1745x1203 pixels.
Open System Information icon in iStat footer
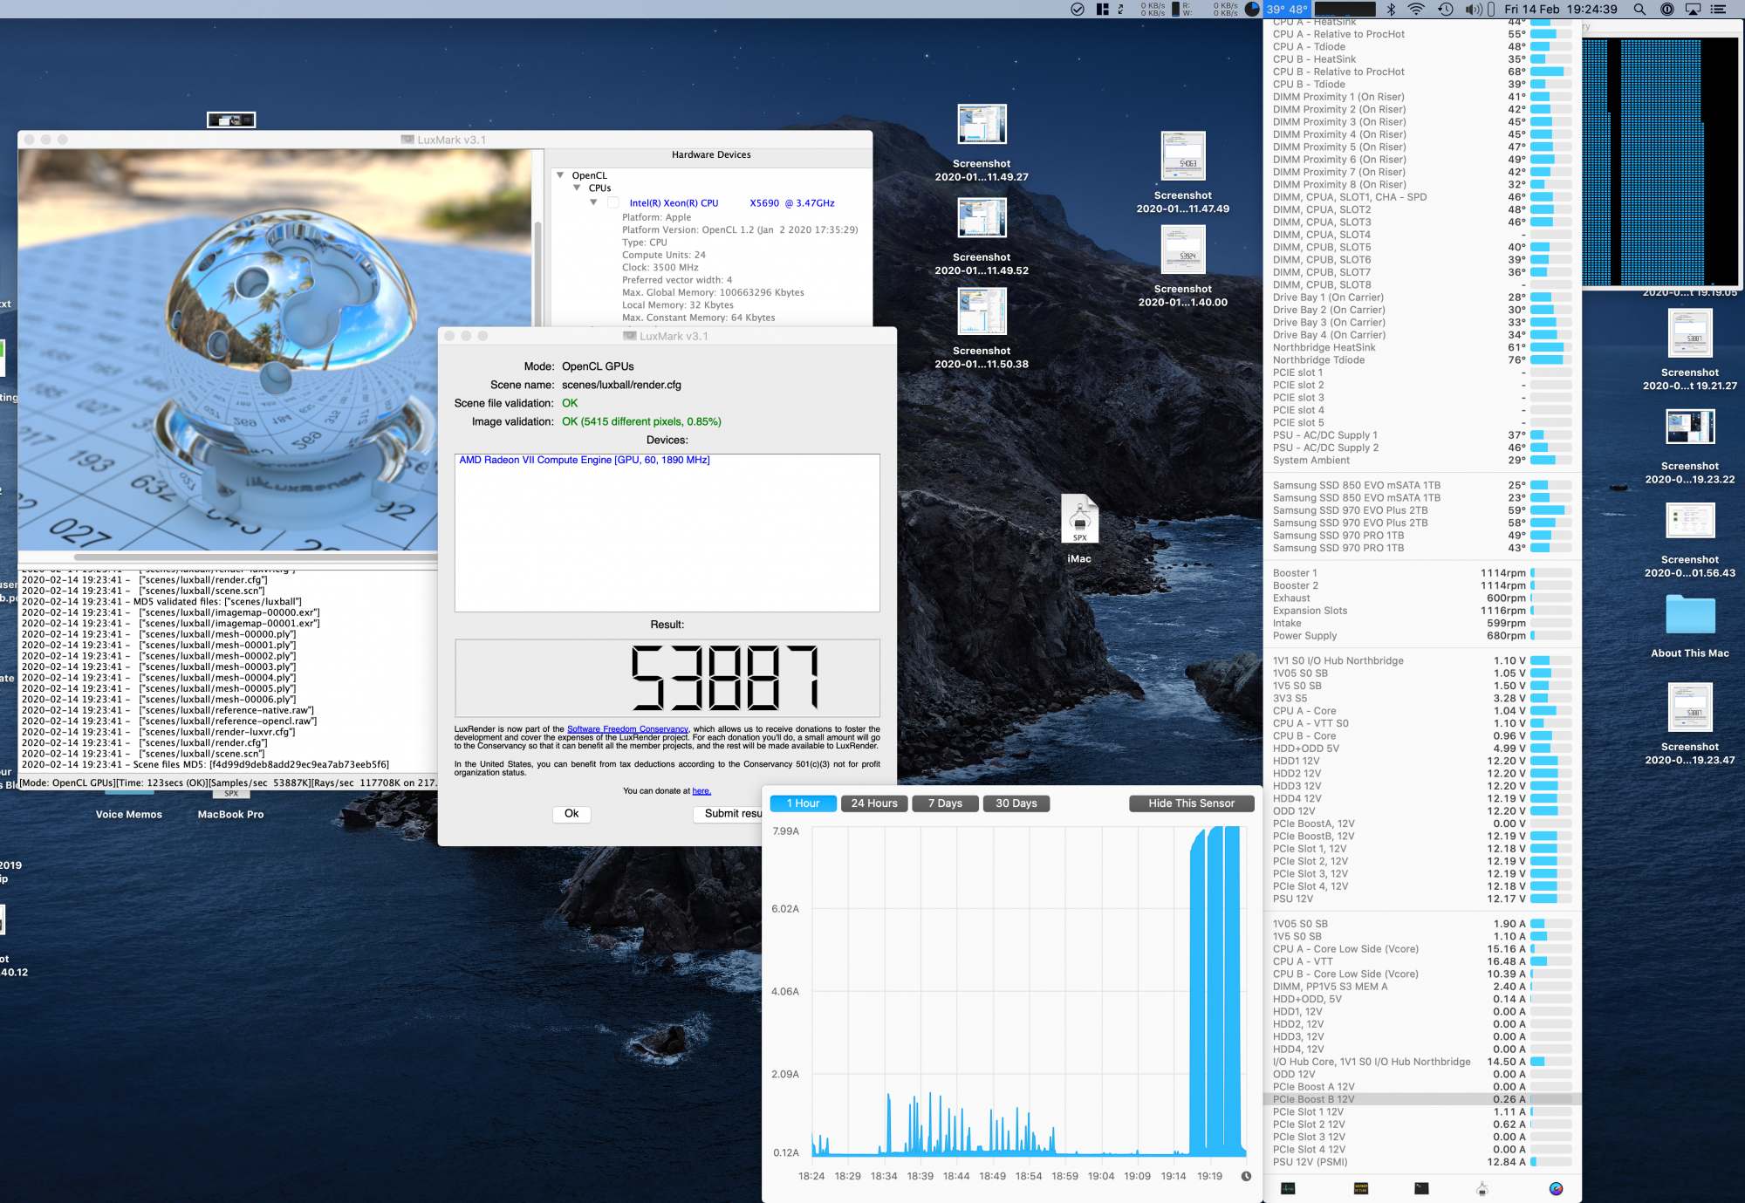1482,1188
